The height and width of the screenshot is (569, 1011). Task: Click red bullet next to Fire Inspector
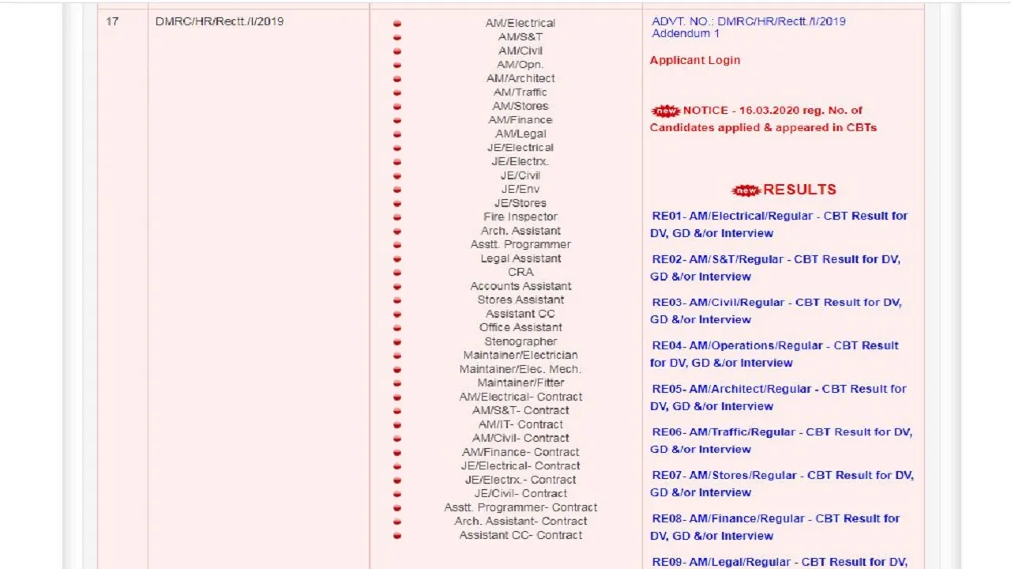[397, 217]
